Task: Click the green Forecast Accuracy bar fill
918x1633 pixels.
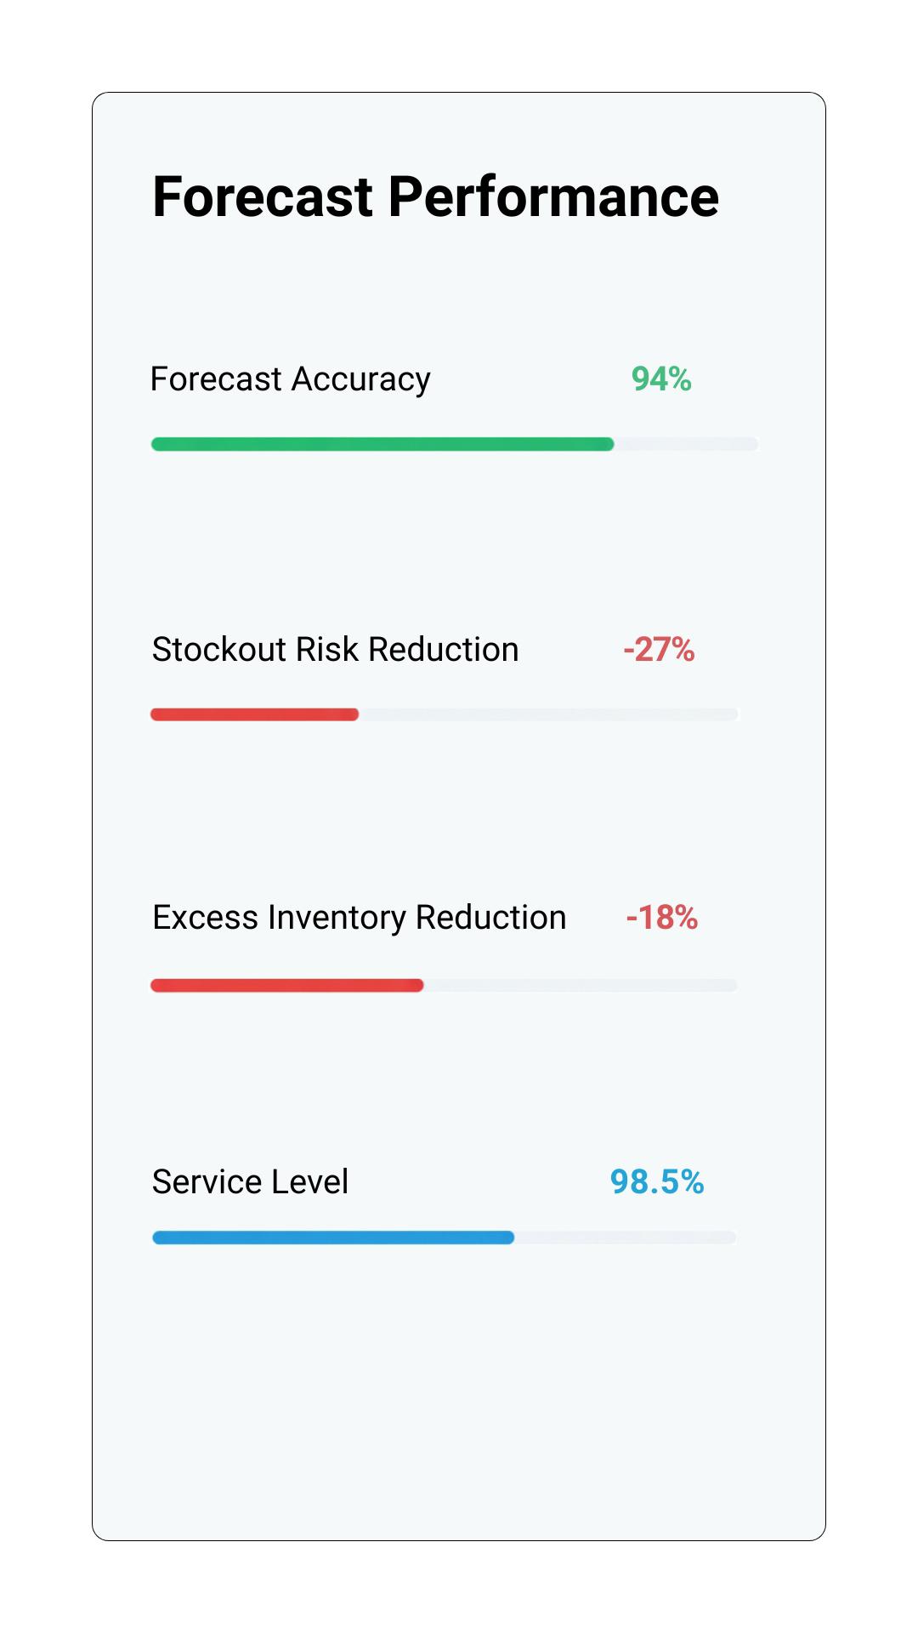Action: [382, 444]
